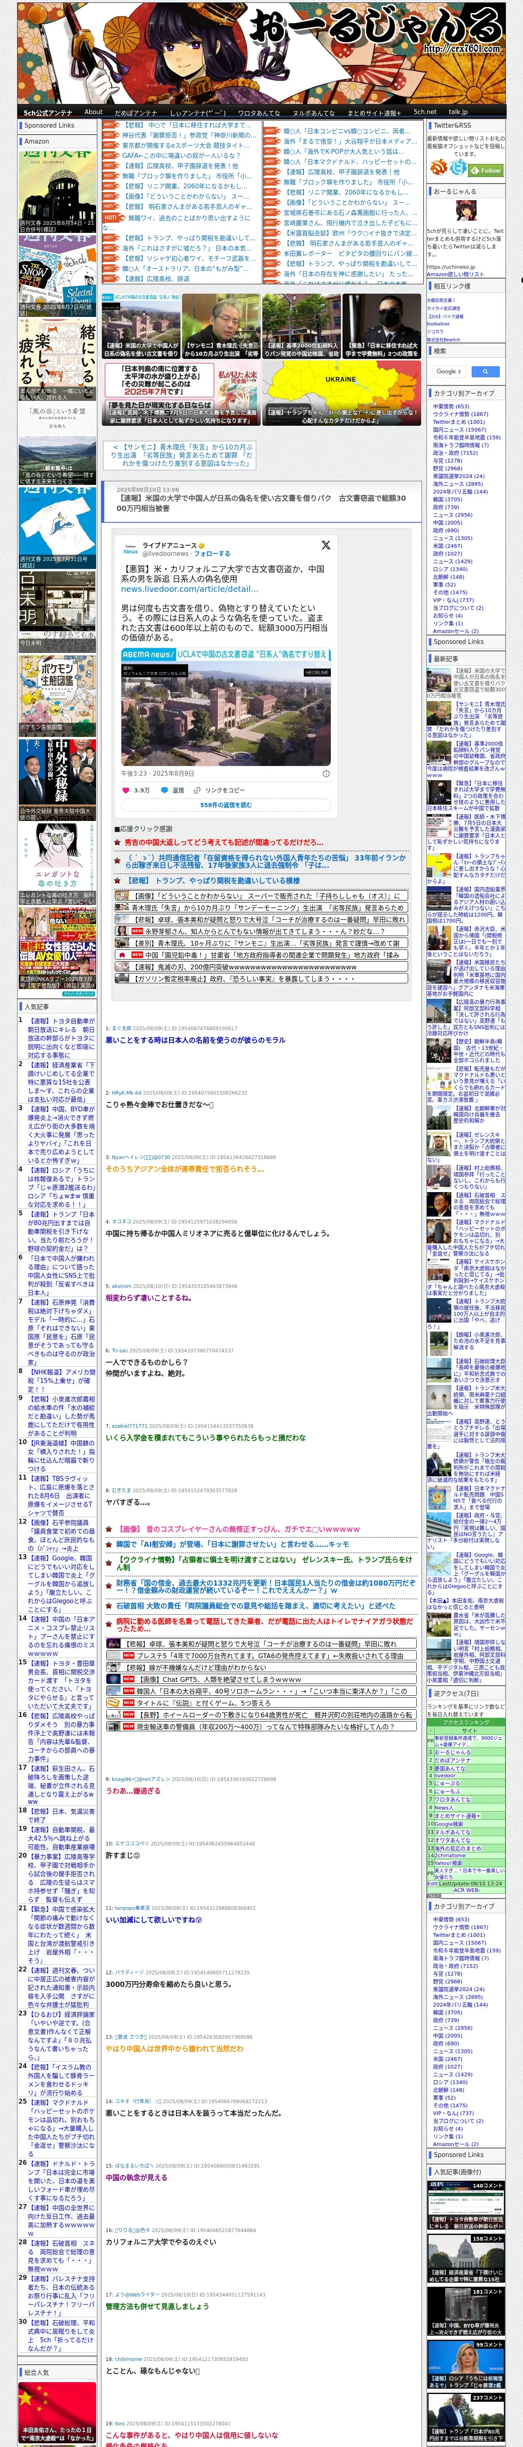The width and height of the screenshot is (523, 2447).
Task: Open the 国内ニュース (15067) category in the upper archive list
Action: tap(459, 429)
